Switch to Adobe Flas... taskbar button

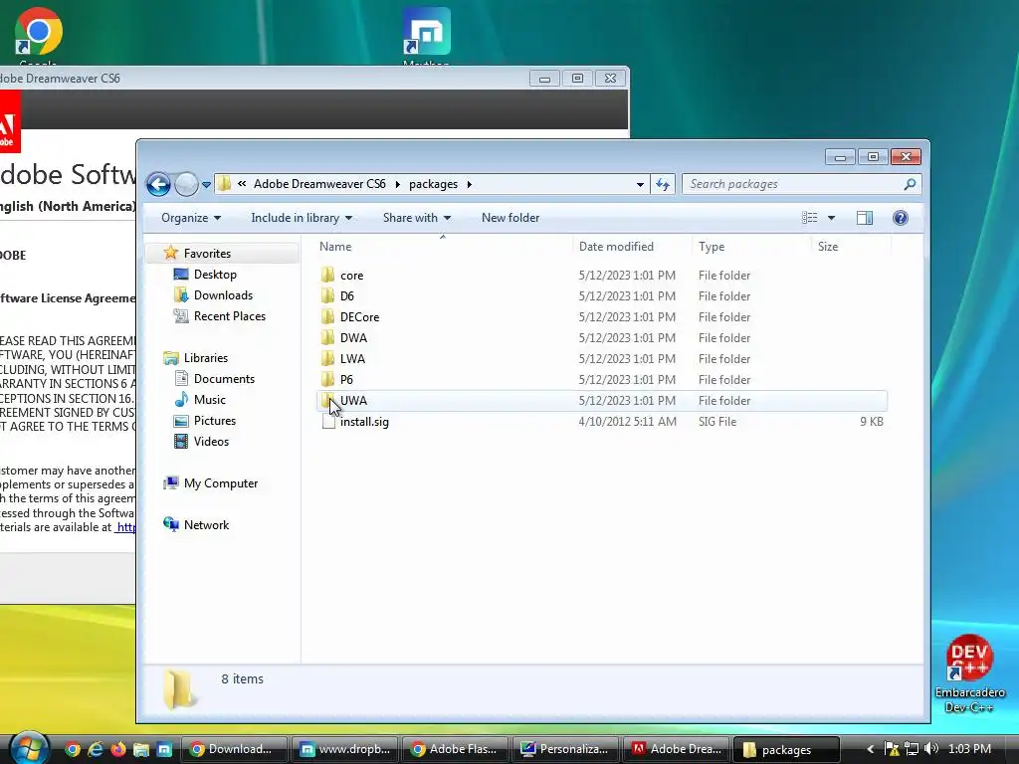455,749
